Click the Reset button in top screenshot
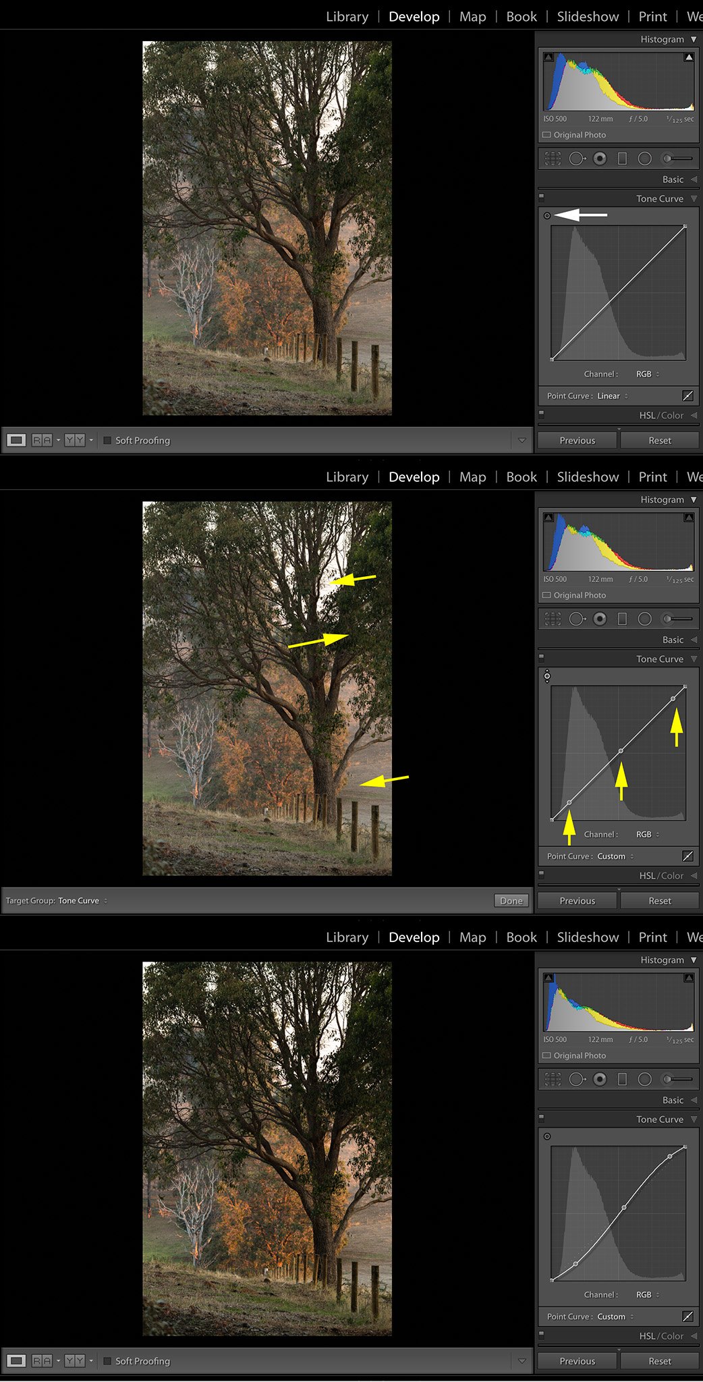This screenshot has height=1382, width=703. (x=660, y=441)
